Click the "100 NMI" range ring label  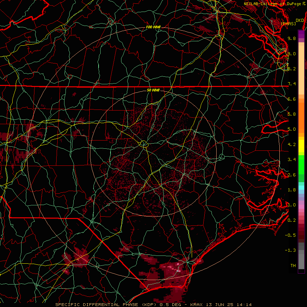point(153,27)
